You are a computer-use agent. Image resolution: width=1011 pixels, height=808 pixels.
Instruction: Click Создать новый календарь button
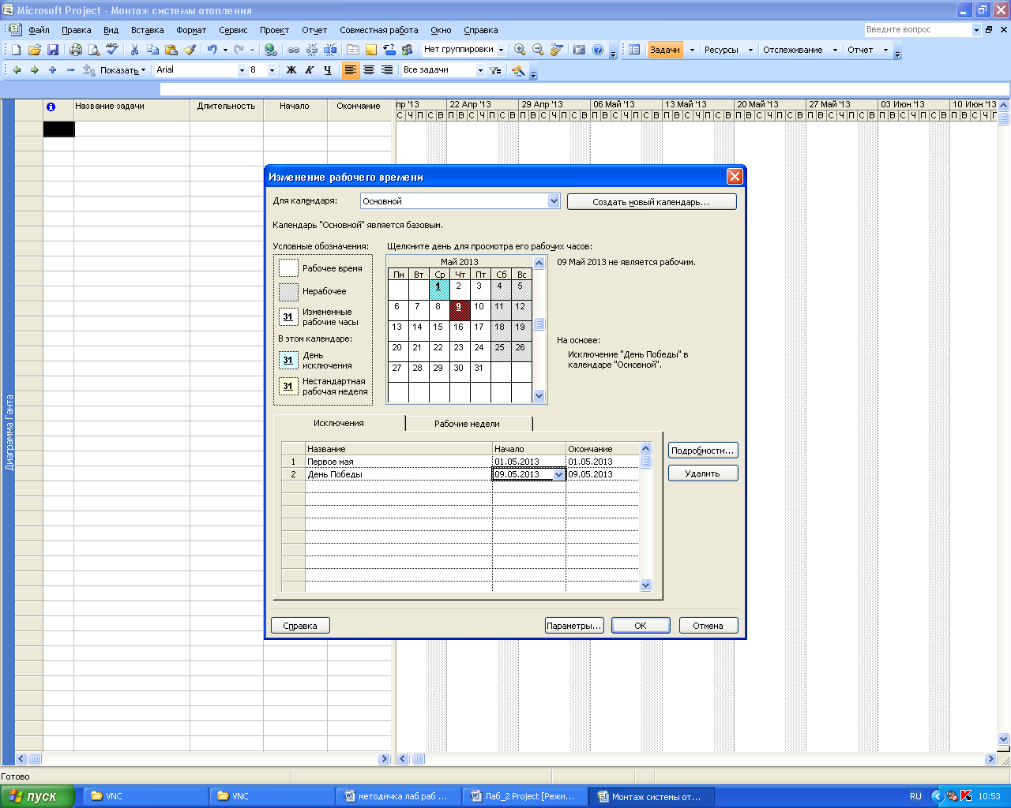(x=652, y=202)
